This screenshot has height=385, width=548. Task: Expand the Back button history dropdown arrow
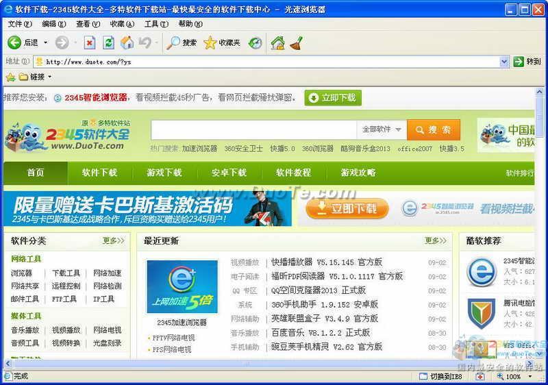[45, 42]
